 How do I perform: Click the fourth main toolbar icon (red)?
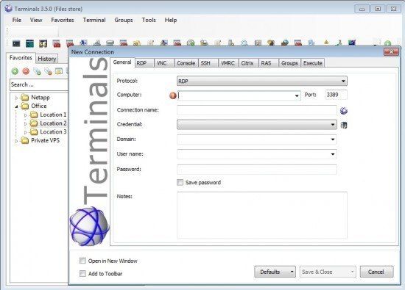(x=56, y=43)
